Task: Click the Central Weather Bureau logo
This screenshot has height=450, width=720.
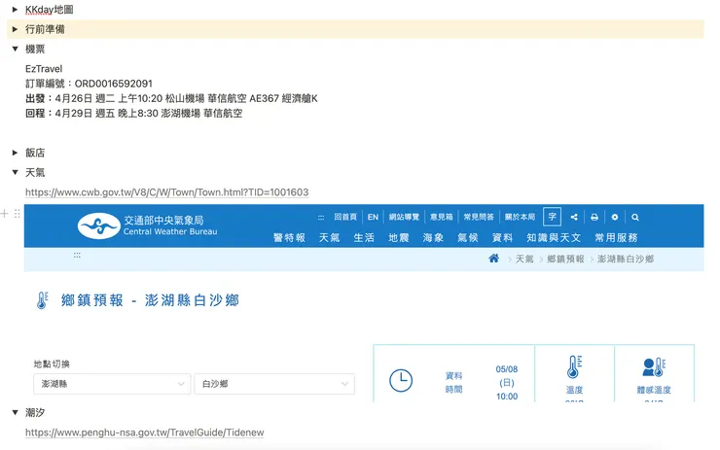Action: (147, 225)
